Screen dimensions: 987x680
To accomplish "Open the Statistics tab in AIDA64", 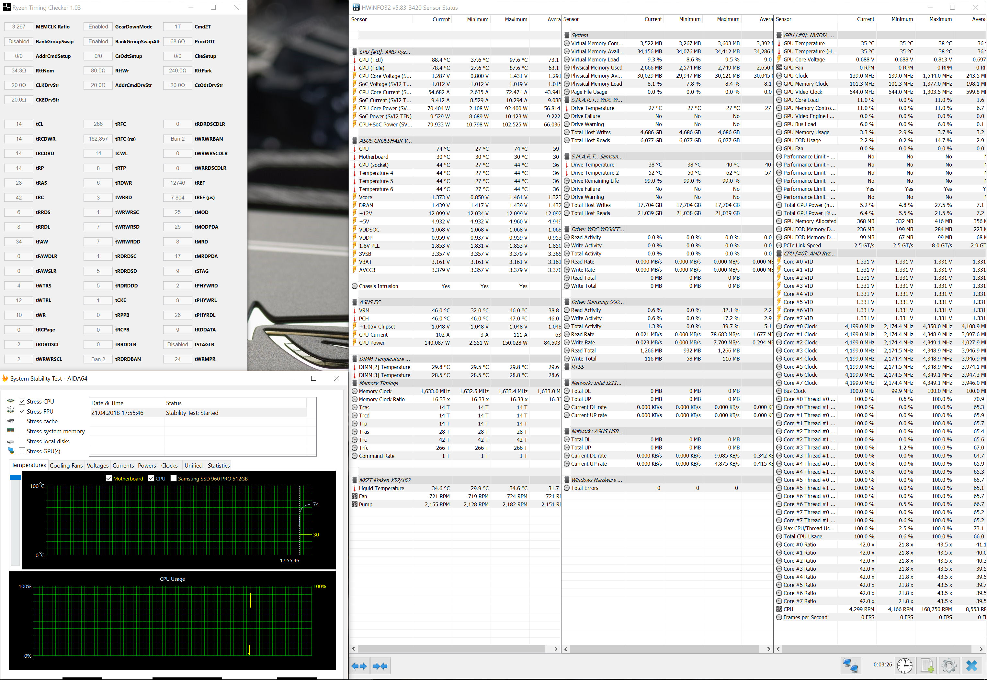I will click(219, 465).
